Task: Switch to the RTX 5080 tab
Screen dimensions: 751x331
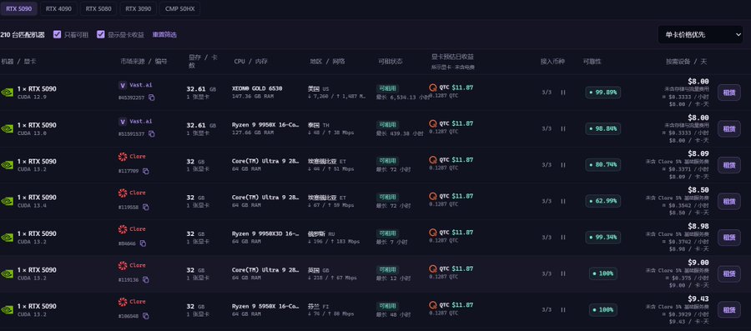Action: (98, 8)
